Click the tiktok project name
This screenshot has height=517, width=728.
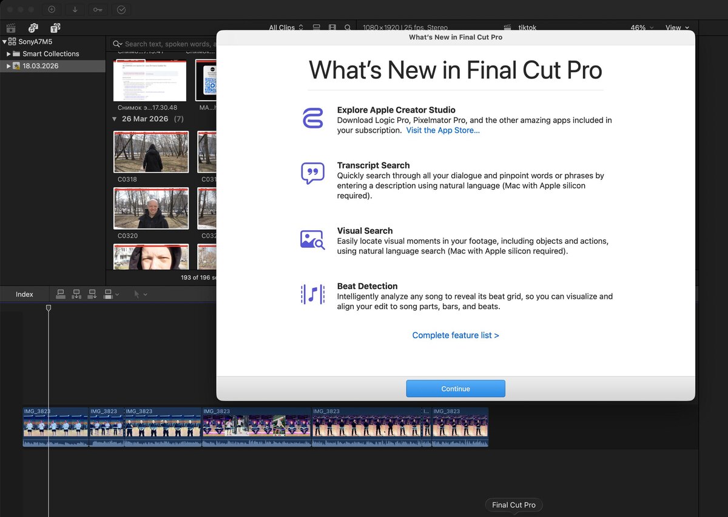[527, 28]
